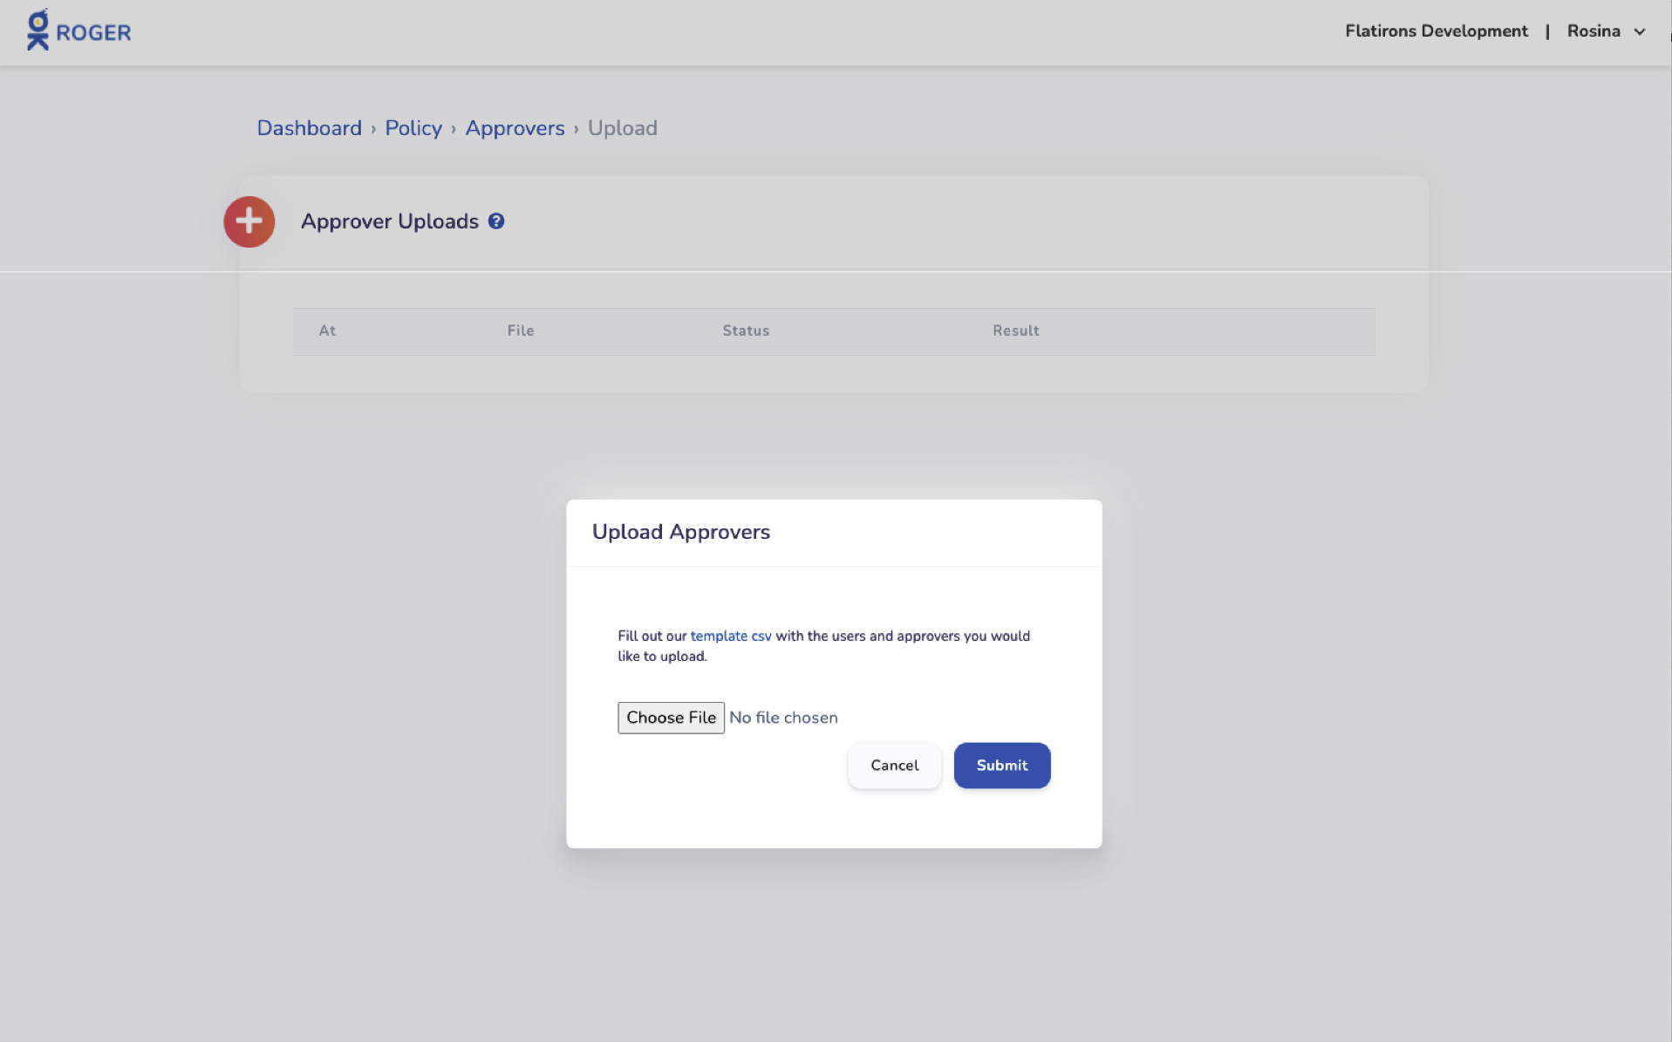Click the Upload breadcrumb item
Screen dimensions: 1672x1042
622,128
